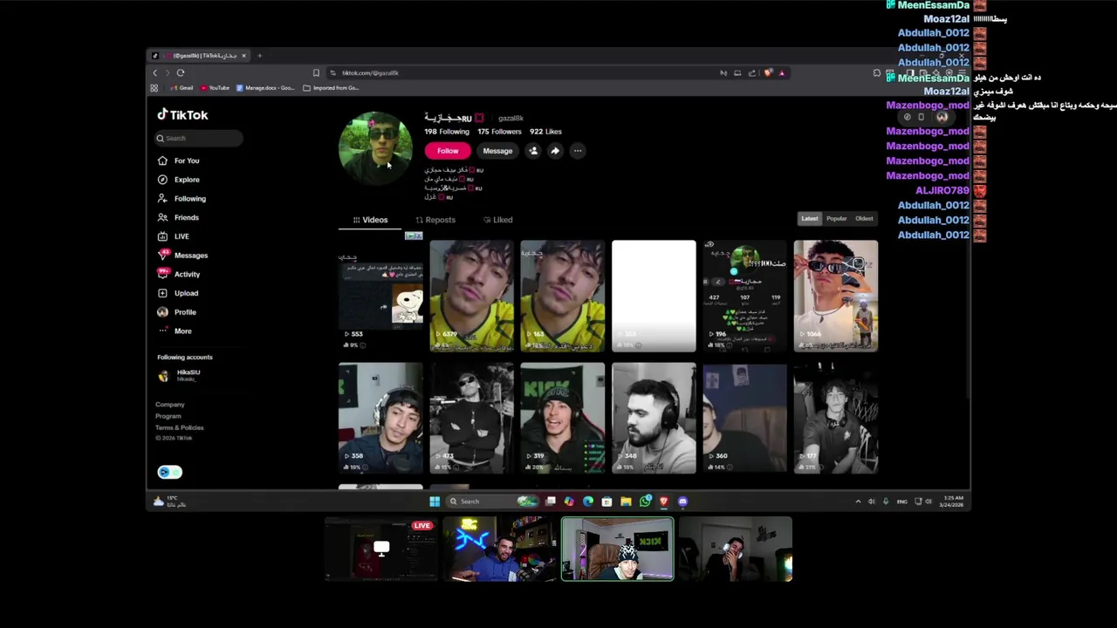Viewport: 1117px width, 628px height.
Task: Open the video with 348 views
Action: pos(654,418)
